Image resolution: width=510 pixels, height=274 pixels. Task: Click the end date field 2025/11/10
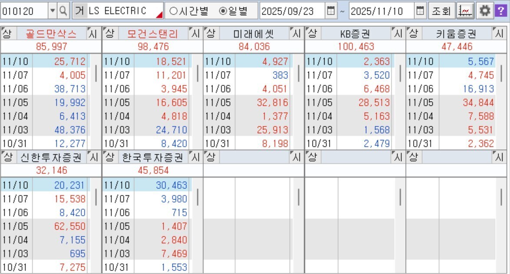pos(381,11)
